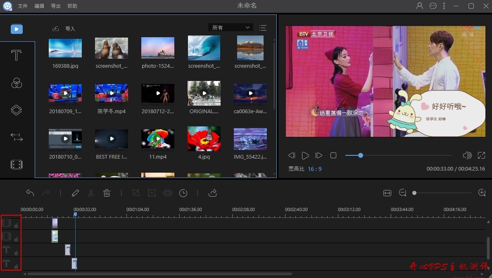Open the Overlays panel in the sidebar
Image resolution: width=492 pixels, height=278 pixels.
pos(17,110)
